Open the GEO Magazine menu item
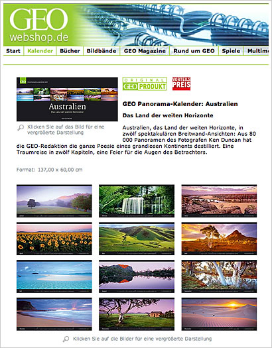 click(x=145, y=51)
